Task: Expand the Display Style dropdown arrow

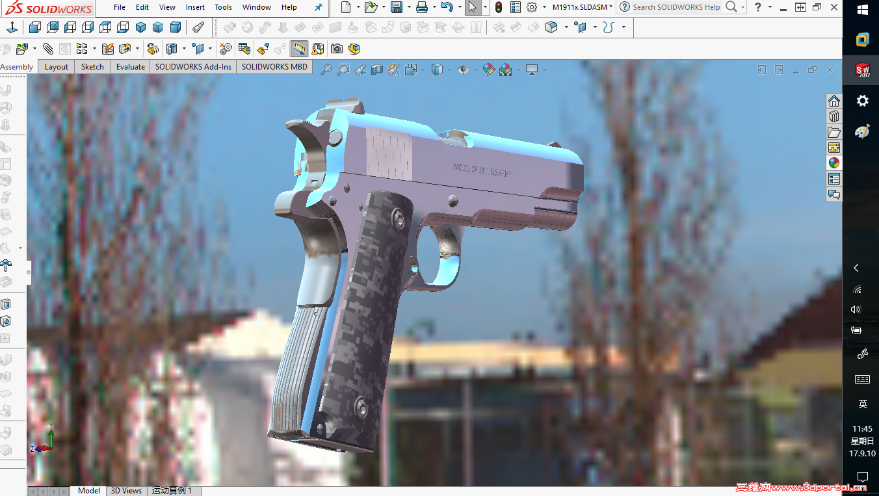Action: (449, 70)
